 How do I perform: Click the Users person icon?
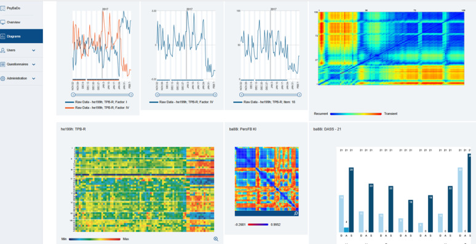(2, 50)
